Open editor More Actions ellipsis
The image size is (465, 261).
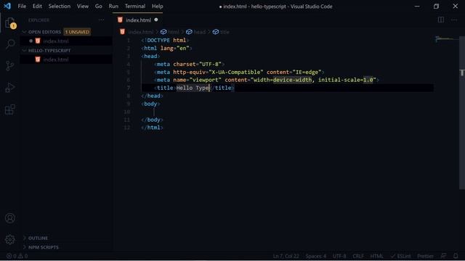click(454, 20)
